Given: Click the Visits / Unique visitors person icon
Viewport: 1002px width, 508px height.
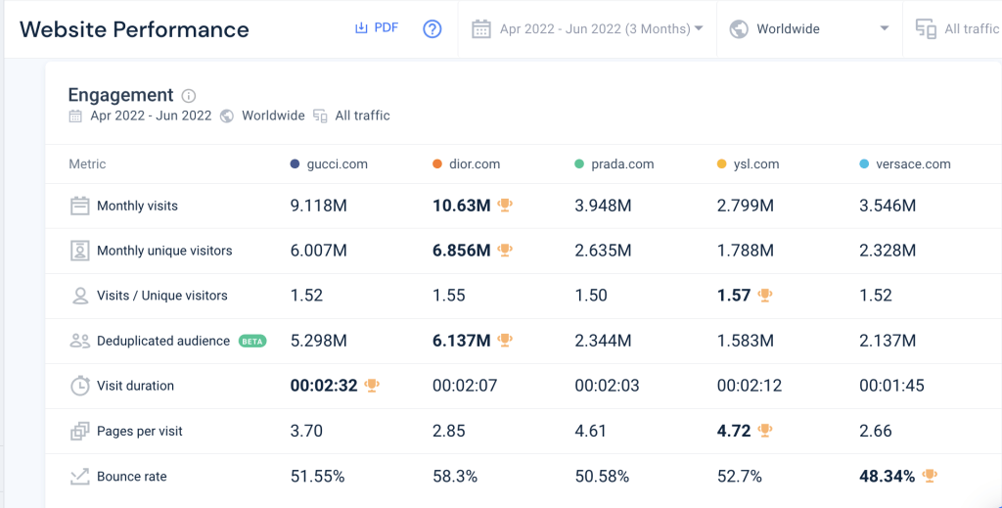Looking at the screenshot, I should [80, 296].
